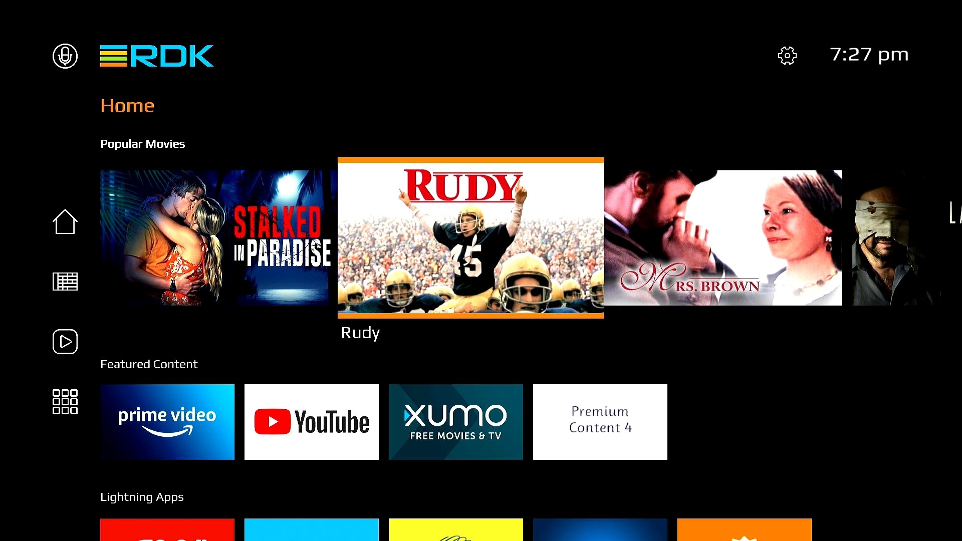Launch the YouTube app tile
This screenshot has width=962, height=541.
(x=312, y=422)
